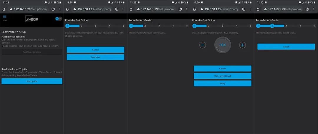
Task: Click the address bar on the 11:30 screen
Action: (x=283, y=9)
